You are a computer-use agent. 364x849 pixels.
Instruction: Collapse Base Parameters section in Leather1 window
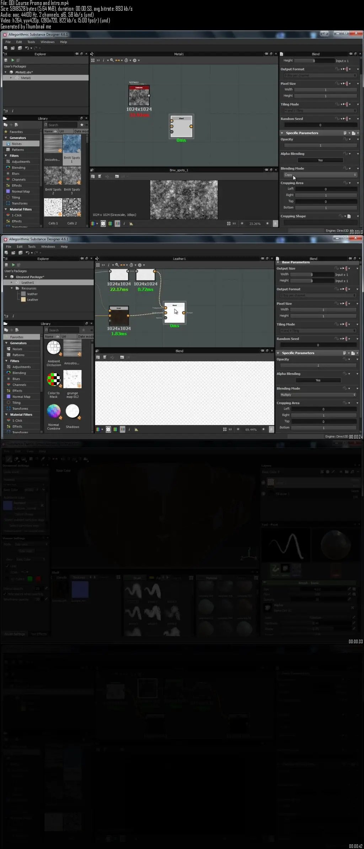278,262
